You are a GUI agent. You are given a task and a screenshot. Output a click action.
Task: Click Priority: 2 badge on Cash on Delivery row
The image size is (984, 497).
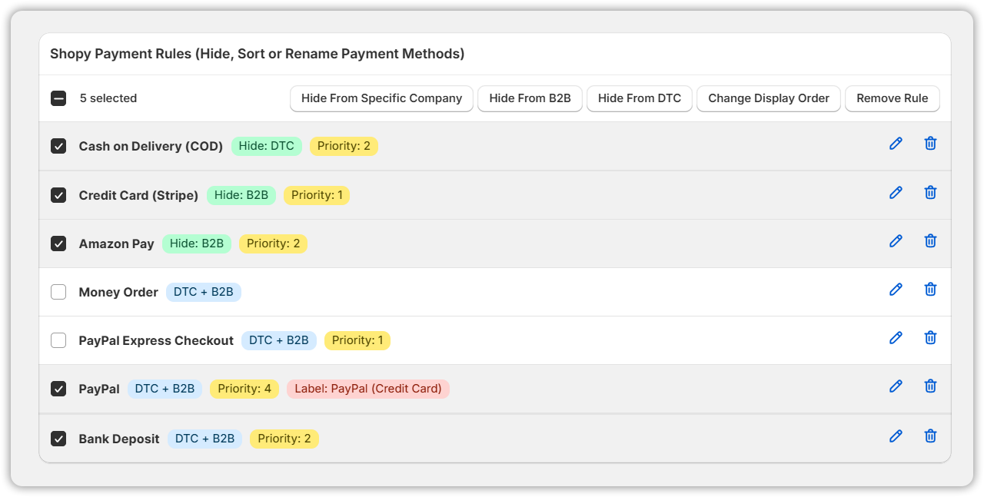tap(344, 146)
